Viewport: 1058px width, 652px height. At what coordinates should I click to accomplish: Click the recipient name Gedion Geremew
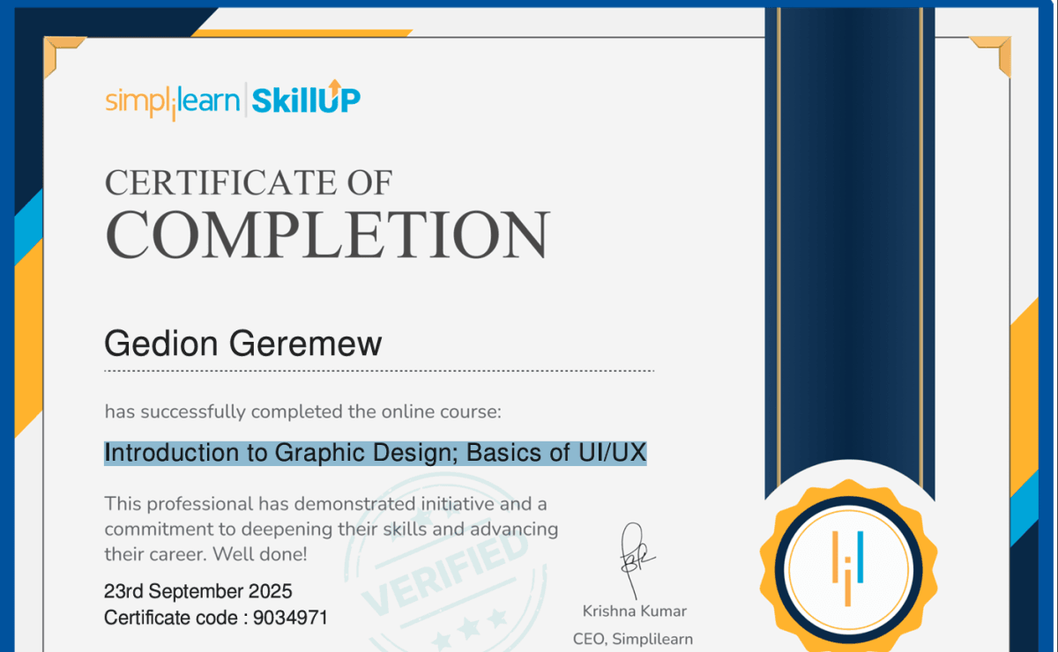point(242,344)
